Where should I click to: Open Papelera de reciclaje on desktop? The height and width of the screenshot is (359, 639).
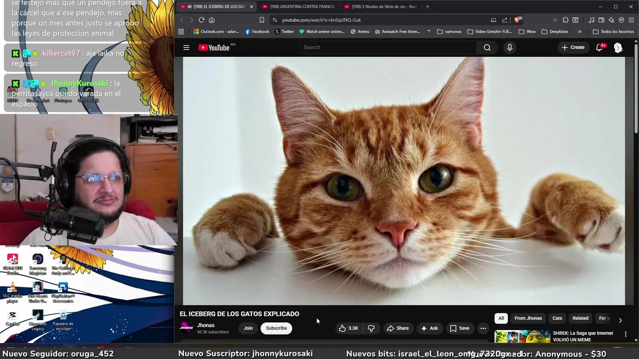[x=63, y=321]
